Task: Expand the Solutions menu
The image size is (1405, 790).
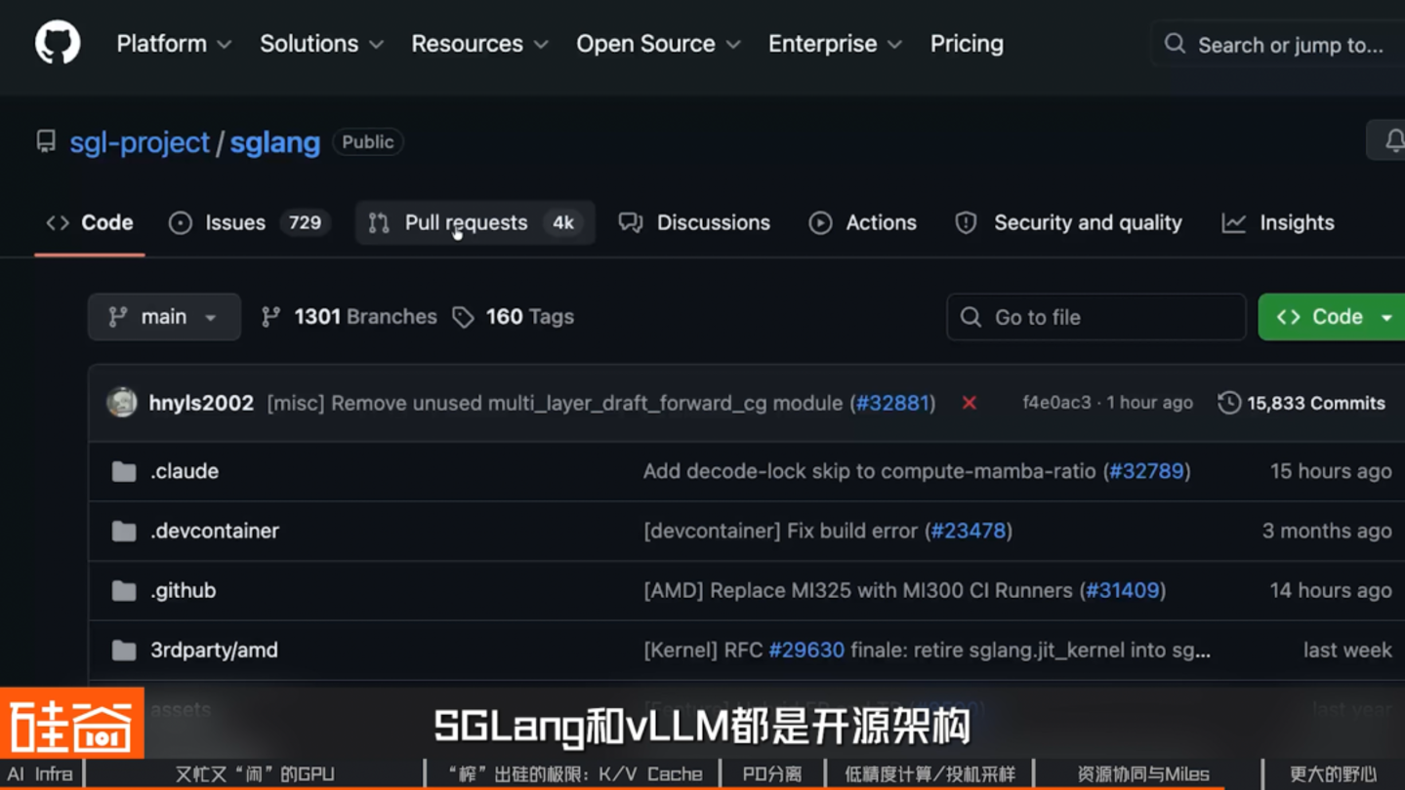Action: click(x=321, y=44)
